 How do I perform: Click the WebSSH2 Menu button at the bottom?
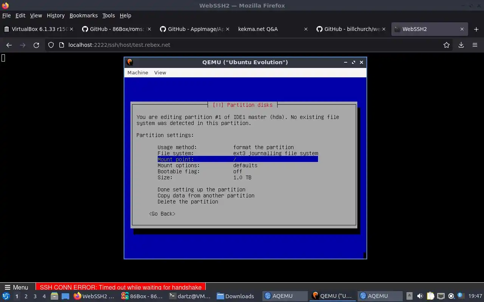tap(17, 287)
